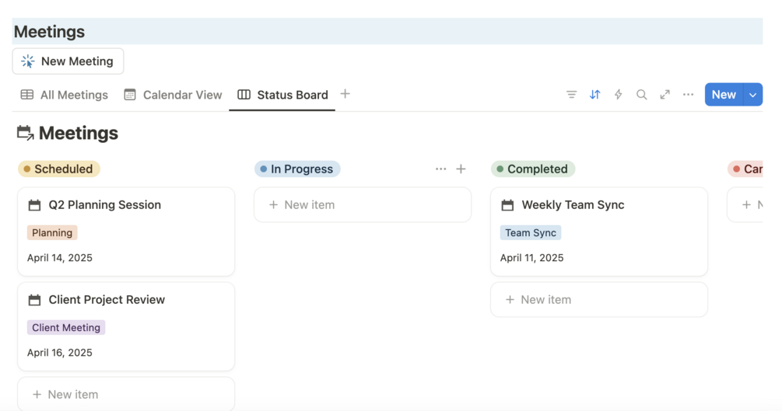Click the filter icon in the toolbar
The image size is (782, 411).
[571, 95]
